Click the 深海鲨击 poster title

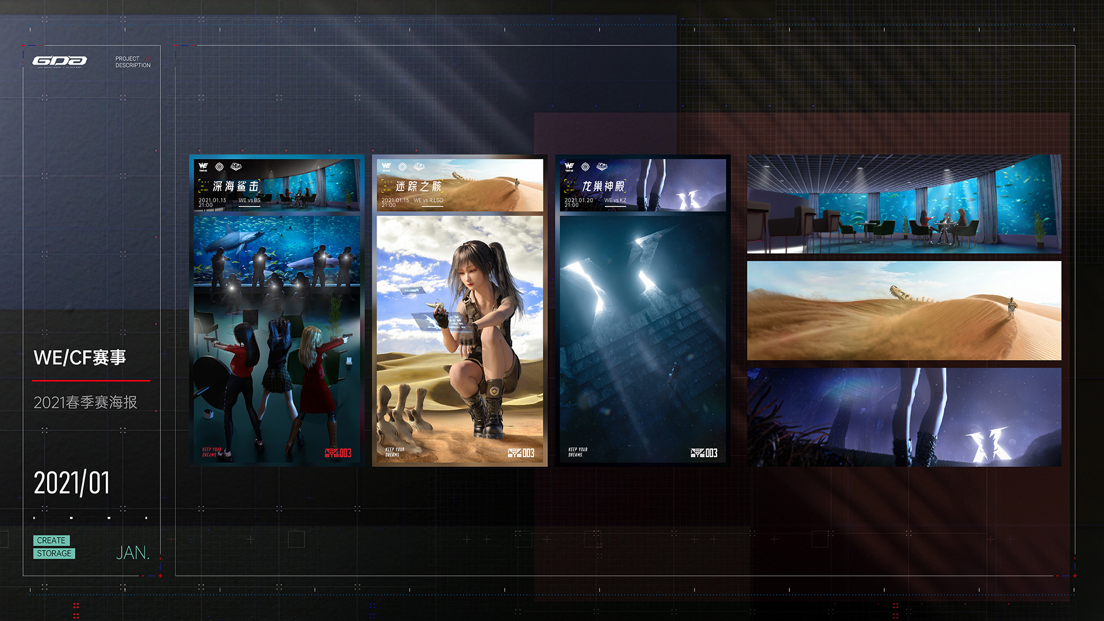tap(236, 186)
